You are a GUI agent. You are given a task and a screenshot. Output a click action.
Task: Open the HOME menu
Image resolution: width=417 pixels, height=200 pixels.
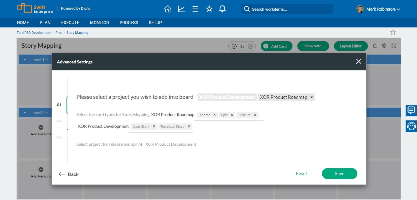(23, 23)
